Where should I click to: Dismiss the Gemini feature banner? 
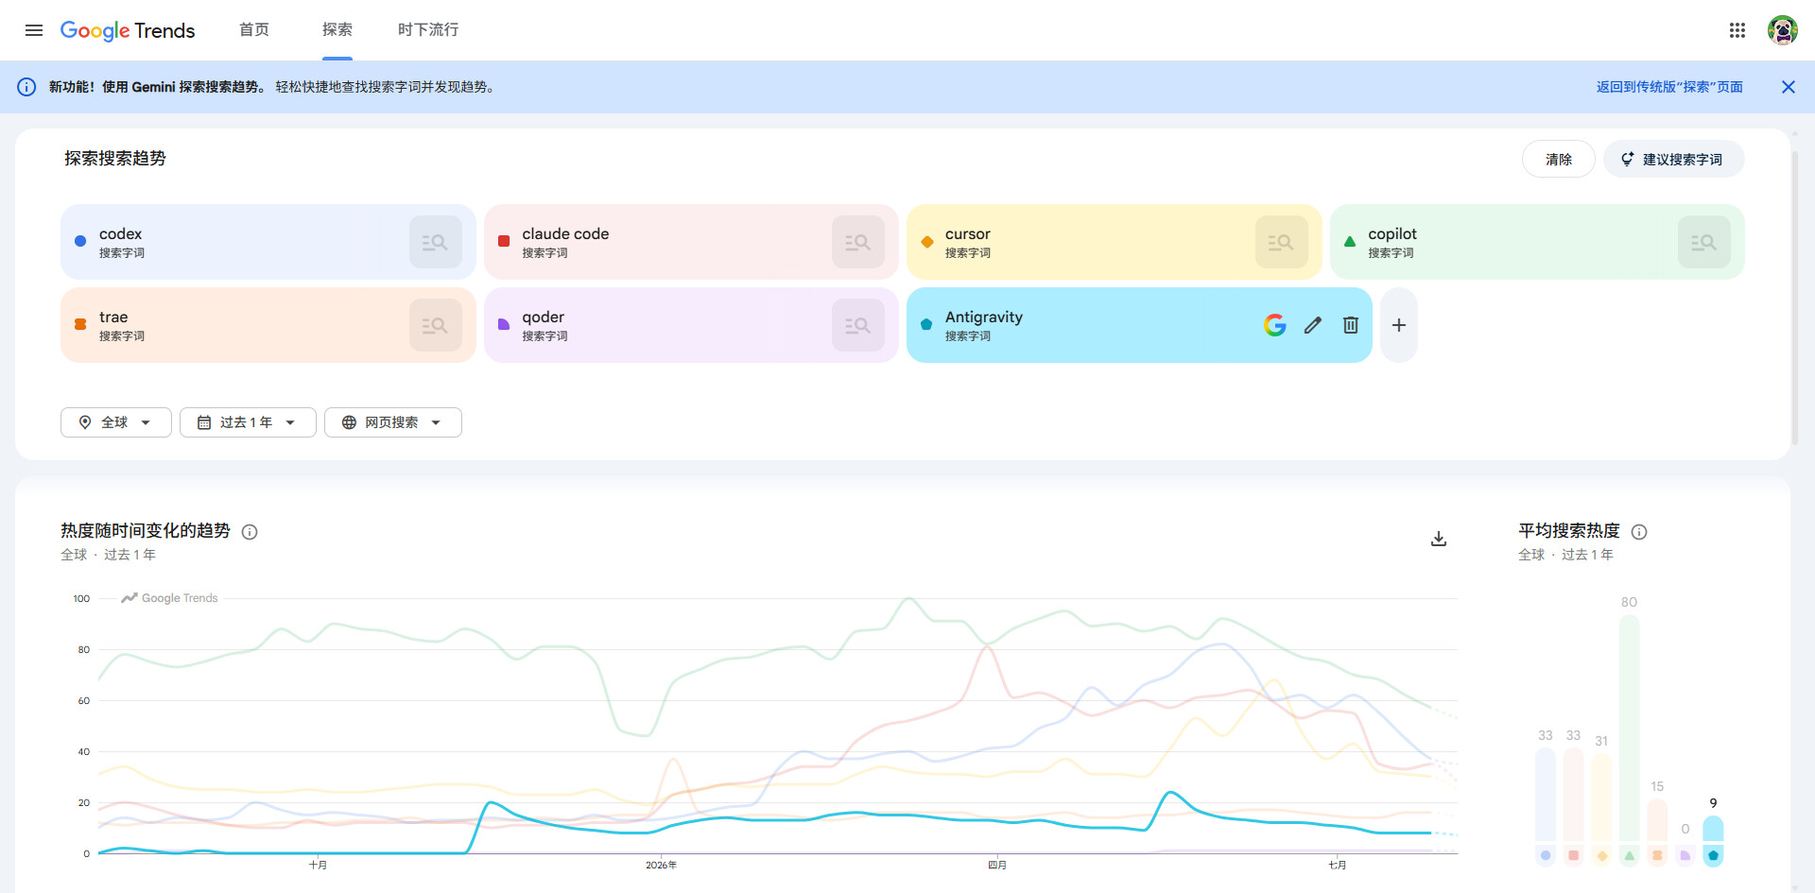[x=1789, y=87]
